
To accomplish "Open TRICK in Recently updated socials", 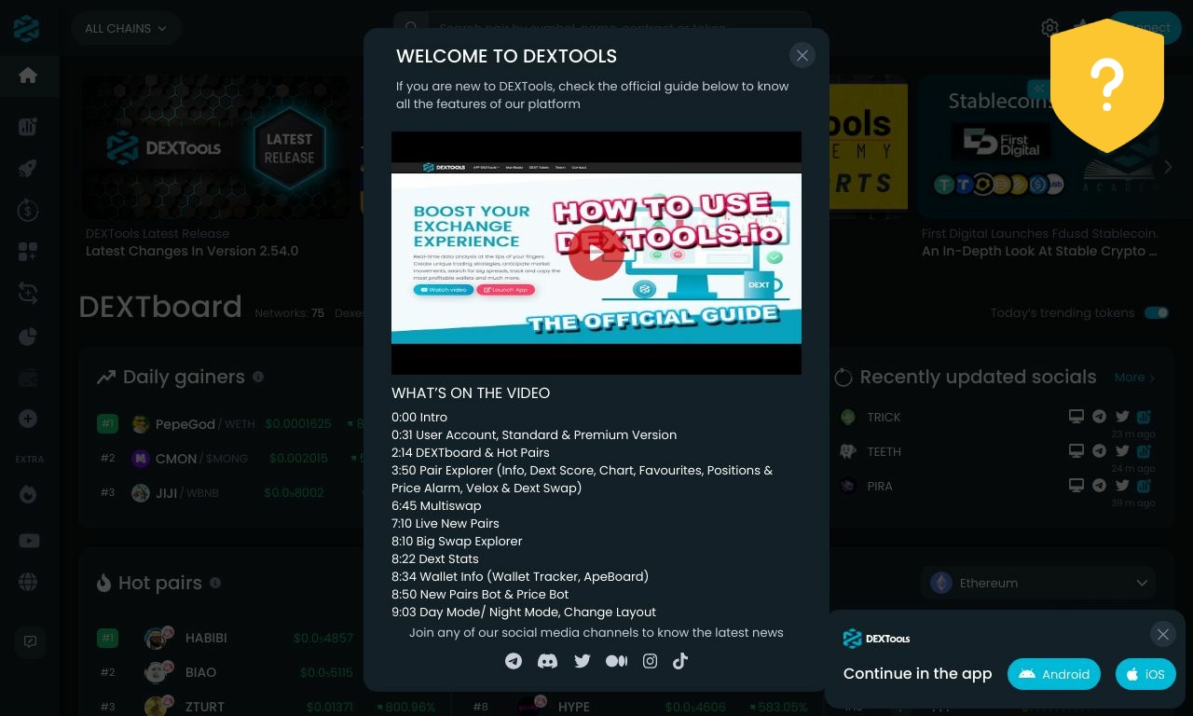I will click(884, 417).
